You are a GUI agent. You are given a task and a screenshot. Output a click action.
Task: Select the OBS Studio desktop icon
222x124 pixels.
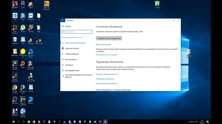pyautogui.click(x=15, y=100)
